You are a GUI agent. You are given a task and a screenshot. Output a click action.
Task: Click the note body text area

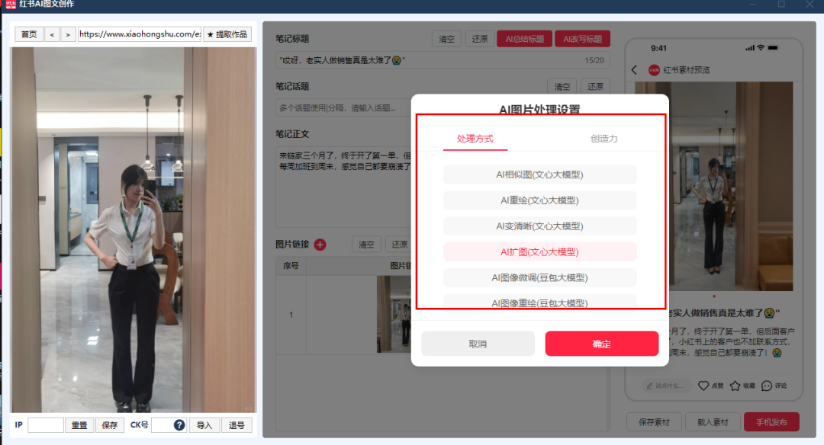click(343, 186)
